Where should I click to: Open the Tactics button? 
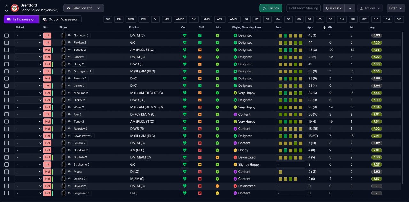click(x=270, y=8)
